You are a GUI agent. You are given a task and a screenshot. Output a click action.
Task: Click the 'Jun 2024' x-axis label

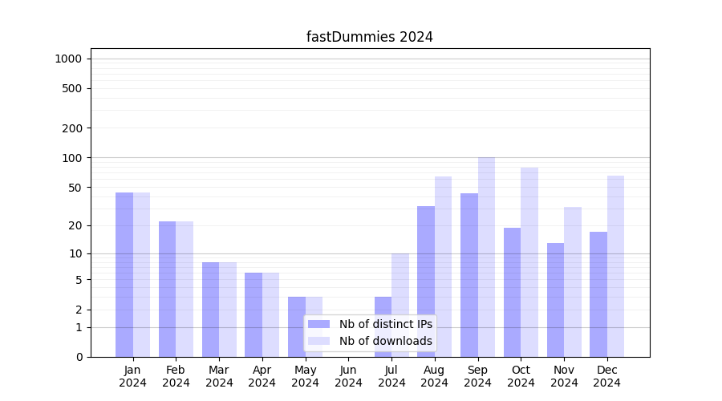348,376
